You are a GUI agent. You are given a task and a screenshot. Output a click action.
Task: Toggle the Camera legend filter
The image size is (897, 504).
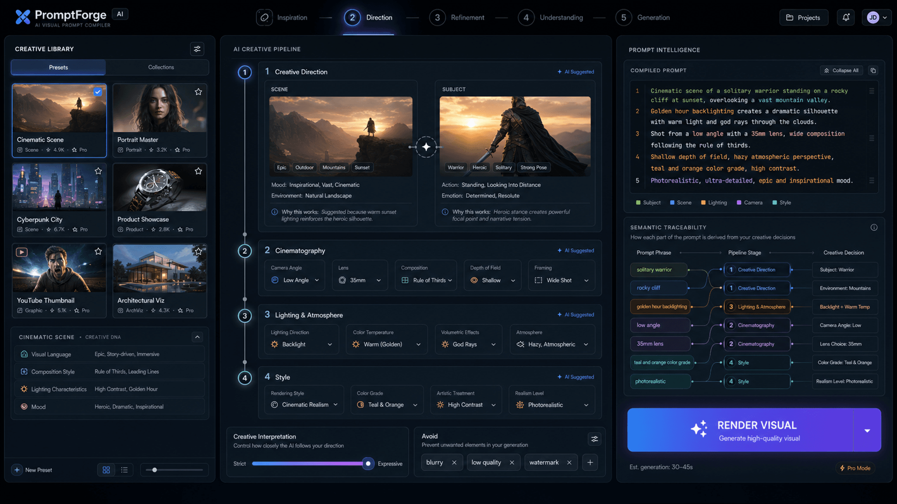click(749, 203)
